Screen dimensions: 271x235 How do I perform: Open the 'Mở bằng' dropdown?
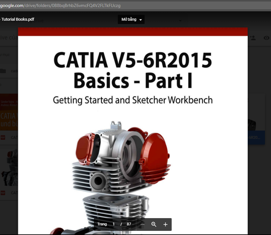(x=131, y=19)
